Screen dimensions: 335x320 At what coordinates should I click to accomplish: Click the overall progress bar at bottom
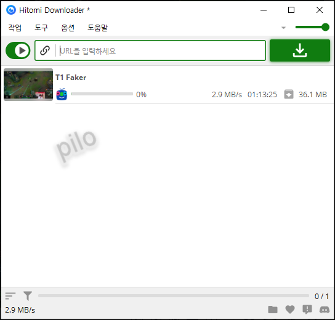point(174,295)
